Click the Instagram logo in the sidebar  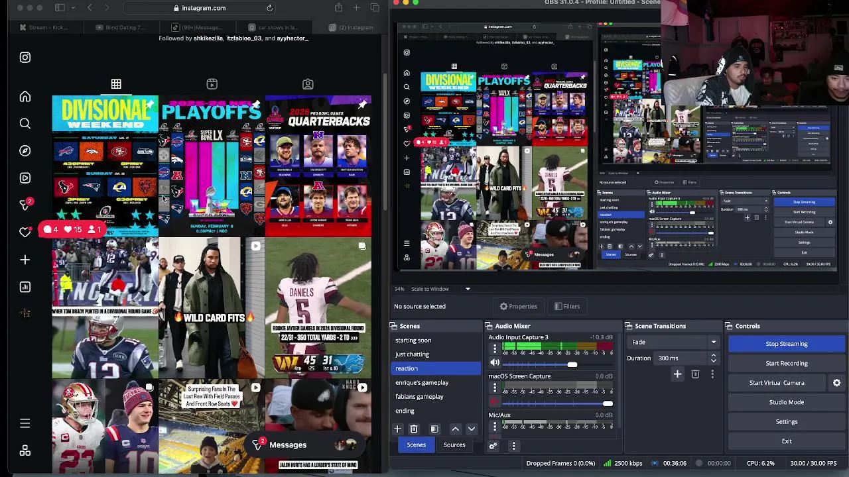point(25,58)
